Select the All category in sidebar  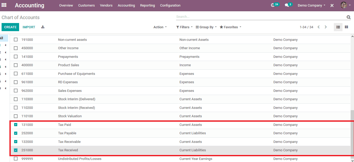4,38
